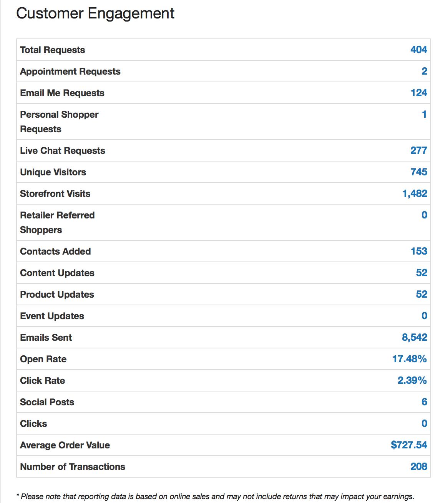Open the Emails Sent figure 8,542
This screenshot has width=448, height=503.
[x=415, y=337]
